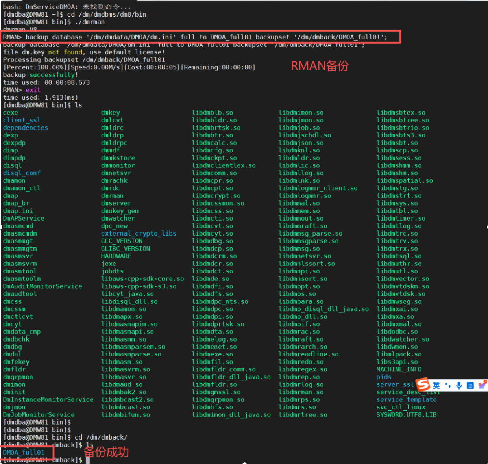This screenshot has width=488, height=464.
Task: Click the 'dmnetsvr' entry
Action: point(116,173)
